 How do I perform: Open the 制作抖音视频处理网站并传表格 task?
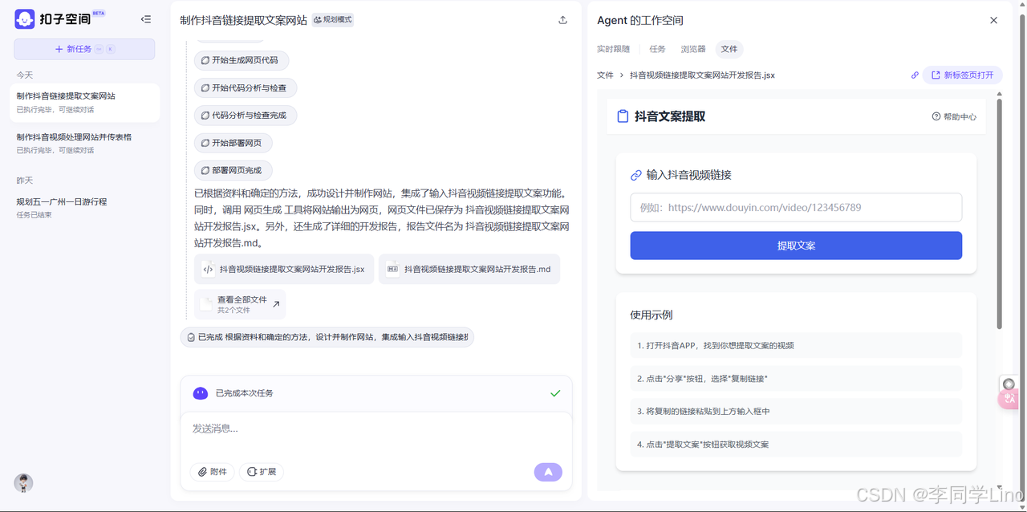point(84,143)
